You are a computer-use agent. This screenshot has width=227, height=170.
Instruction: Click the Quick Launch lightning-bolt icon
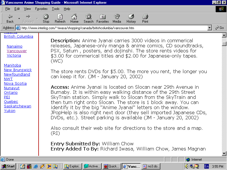(x=42, y=167)
